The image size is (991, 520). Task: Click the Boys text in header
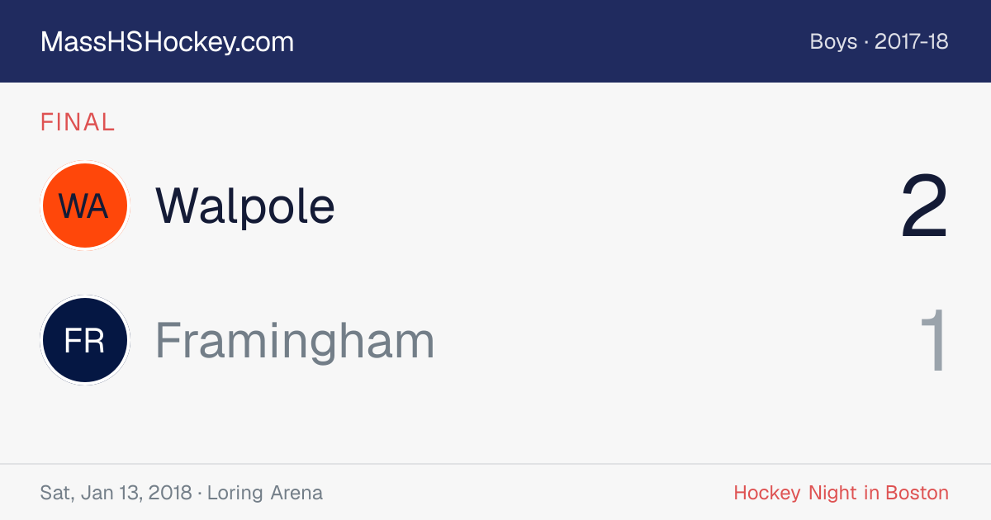tap(833, 41)
